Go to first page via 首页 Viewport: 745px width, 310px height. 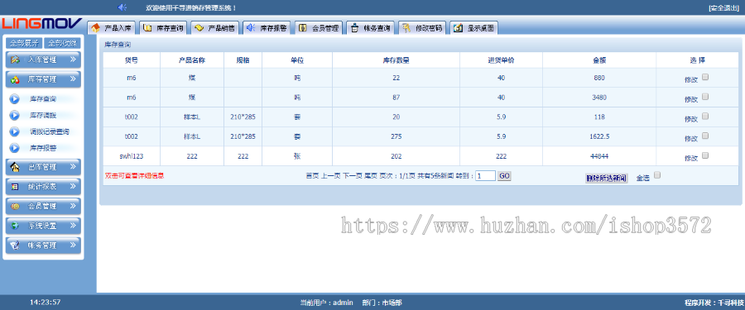tap(312, 175)
